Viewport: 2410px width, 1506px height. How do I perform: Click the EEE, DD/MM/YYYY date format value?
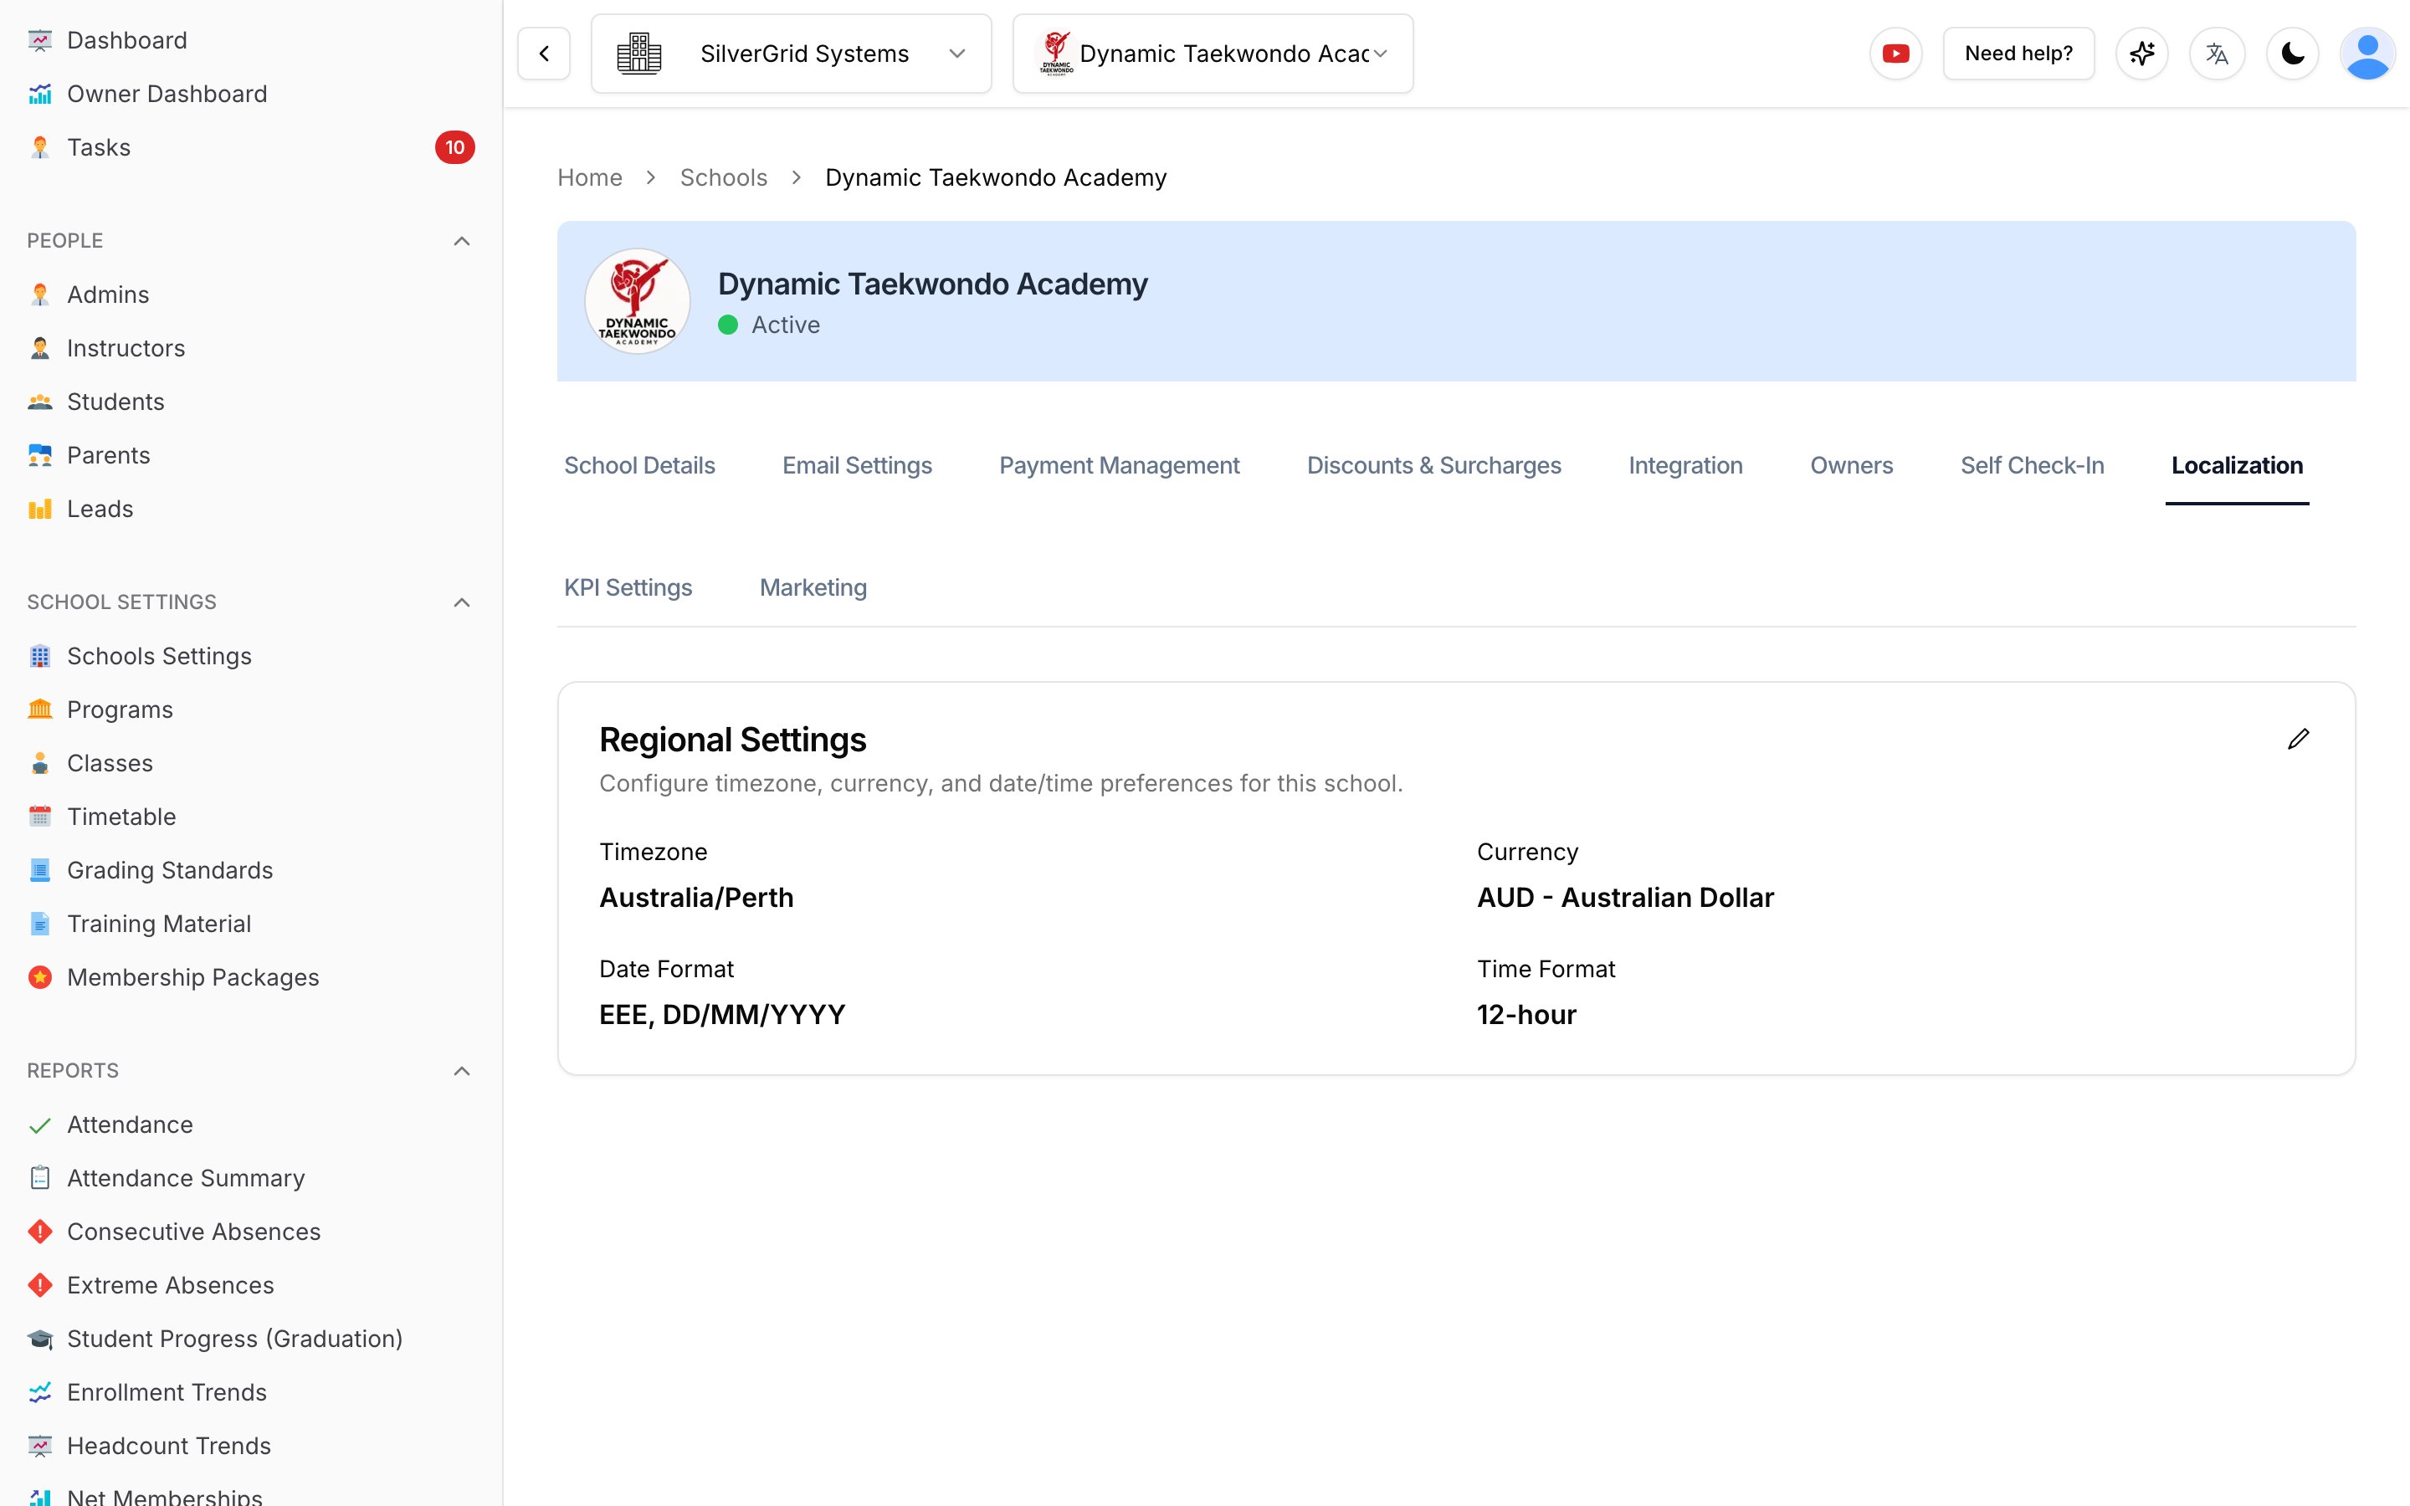coord(722,1015)
